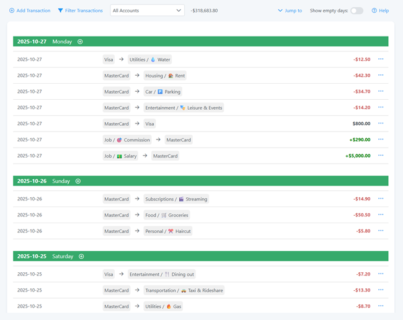This screenshot has height=320, width=403.
Task: Expand the Jump to menu
Action: [290, 11]
